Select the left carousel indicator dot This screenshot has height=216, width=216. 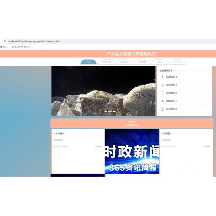(106, 111)
